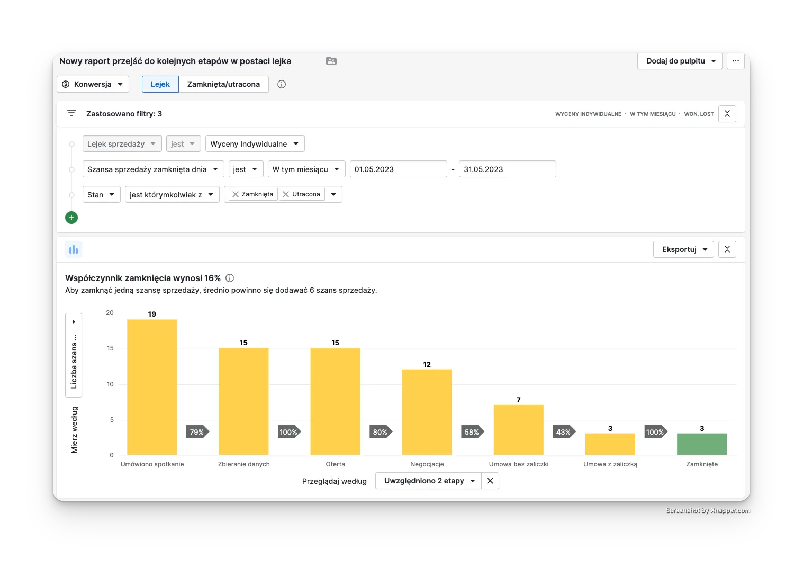Click the end date field 31.05.2023
The image size is (803, 567).
coord(508,169)
